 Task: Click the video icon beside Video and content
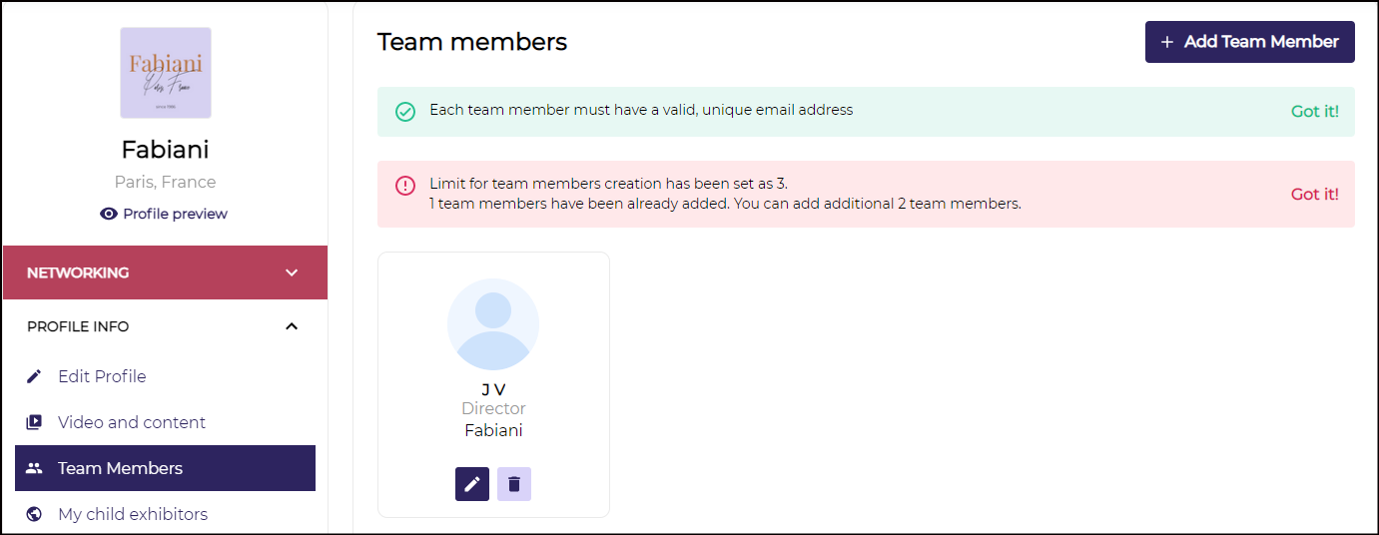tap(34, 422)
